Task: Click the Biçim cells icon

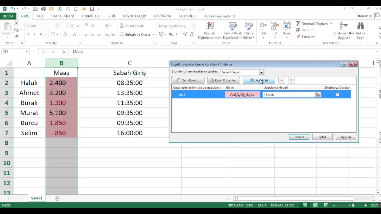Action: [x=287, y=26]
